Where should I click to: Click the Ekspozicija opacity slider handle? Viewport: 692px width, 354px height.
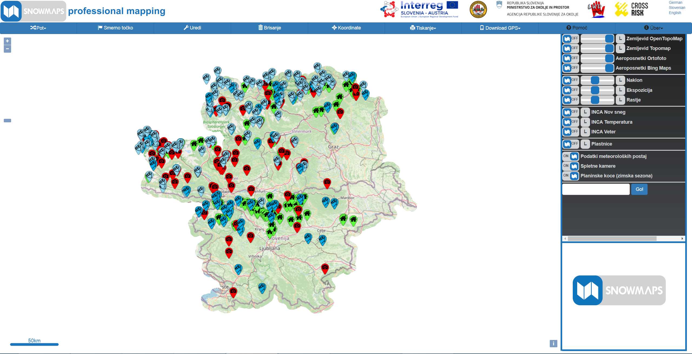pos(595,90)
